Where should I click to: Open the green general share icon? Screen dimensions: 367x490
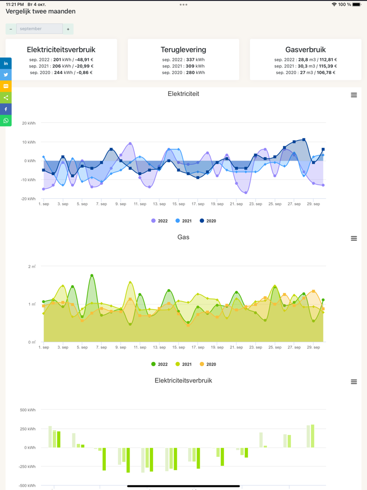pyautogui.click(x=6, y=98)
